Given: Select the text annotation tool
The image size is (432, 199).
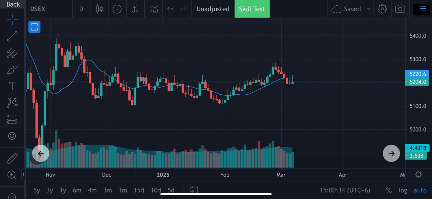Looking at the screenshot, I should tap(12, 86).
